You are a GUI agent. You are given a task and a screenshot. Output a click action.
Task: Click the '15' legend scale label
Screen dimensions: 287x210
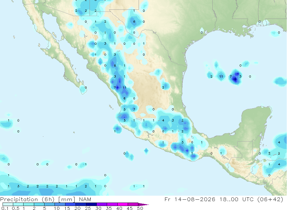pos(67,208)
